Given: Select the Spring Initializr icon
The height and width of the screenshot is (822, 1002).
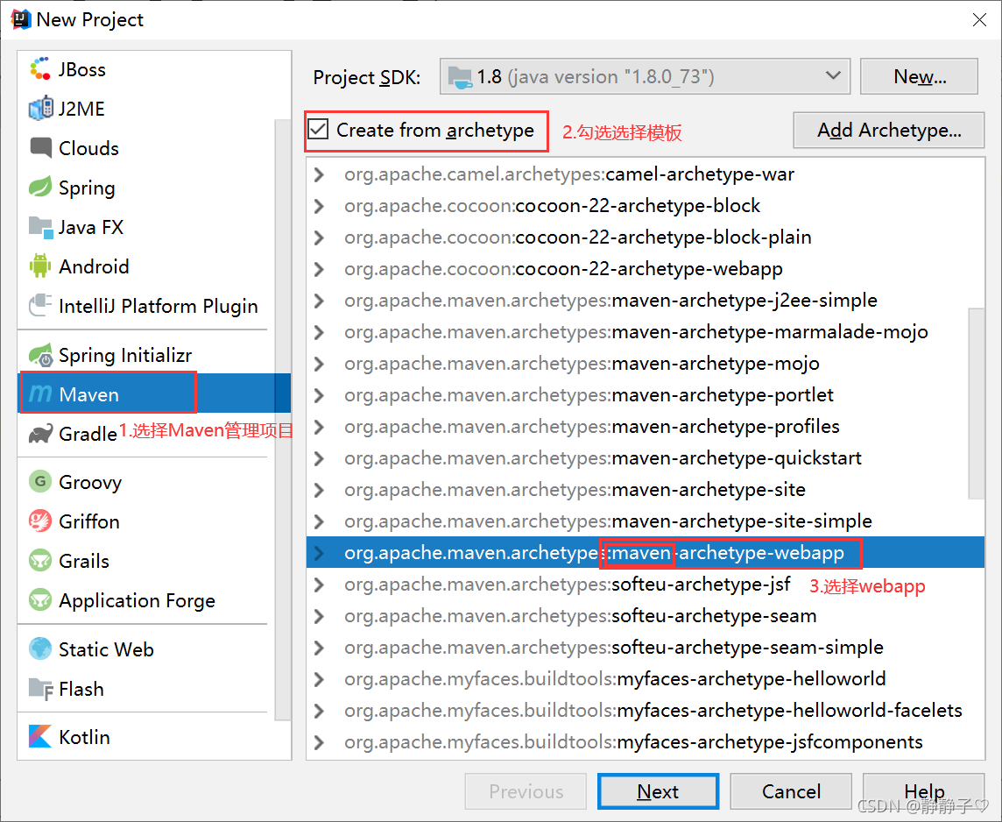Looking at the screenshot, I should tap(42, 354).
